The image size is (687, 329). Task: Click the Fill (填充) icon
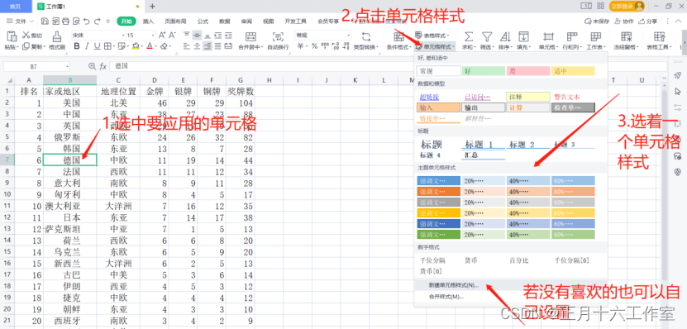(523, 36)
